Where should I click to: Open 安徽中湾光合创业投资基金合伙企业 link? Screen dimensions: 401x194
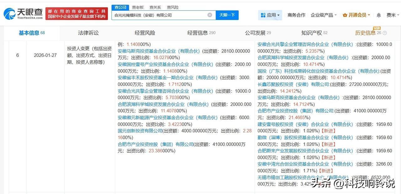pyautogui.click(x=305, y=164)
